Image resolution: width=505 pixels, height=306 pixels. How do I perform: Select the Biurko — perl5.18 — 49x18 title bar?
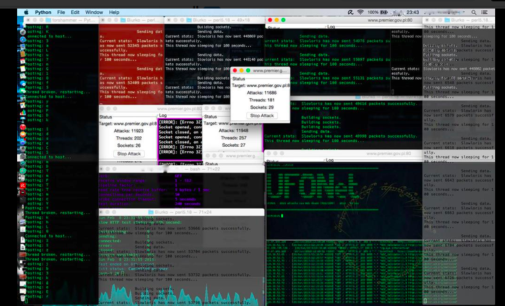click(x=215, y=20)
